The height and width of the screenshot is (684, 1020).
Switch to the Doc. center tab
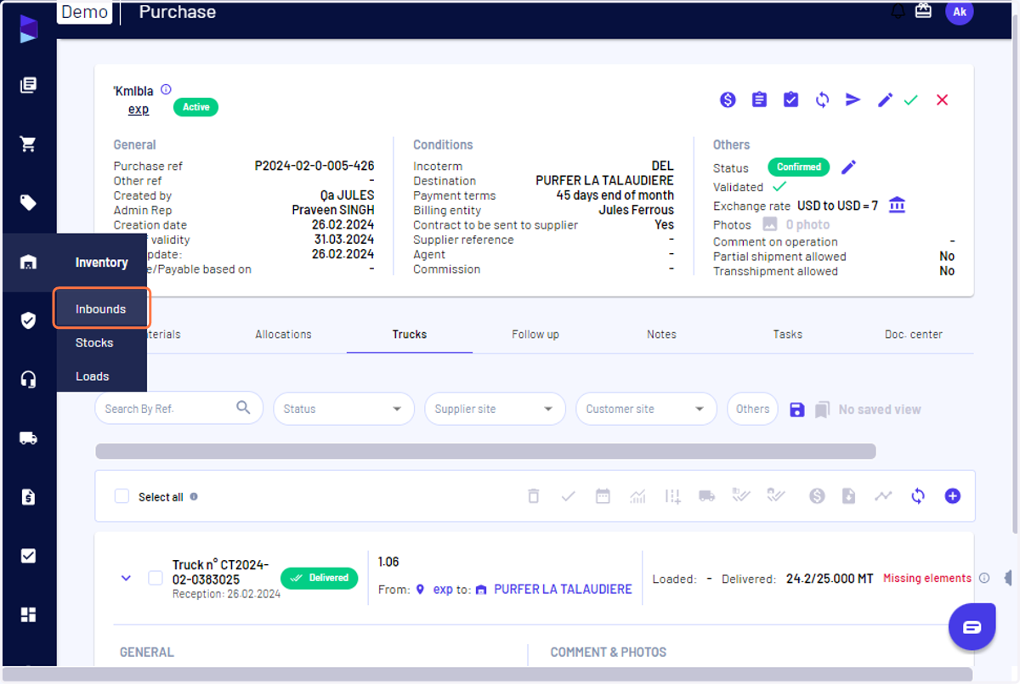pos(914,334)
